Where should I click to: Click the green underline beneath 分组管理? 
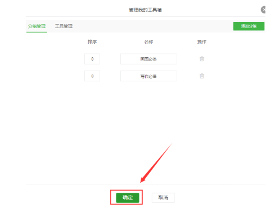(x=37, y=32)
